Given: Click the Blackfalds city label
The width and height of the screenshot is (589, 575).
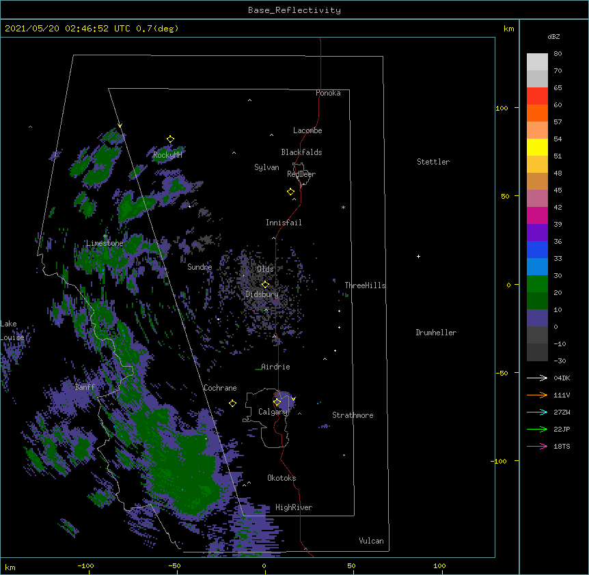Looking at the screenshot, I should 301,152.
